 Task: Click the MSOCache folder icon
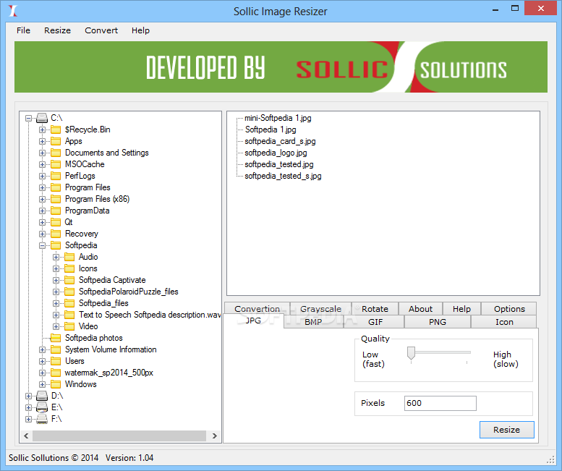click(56, 164)
